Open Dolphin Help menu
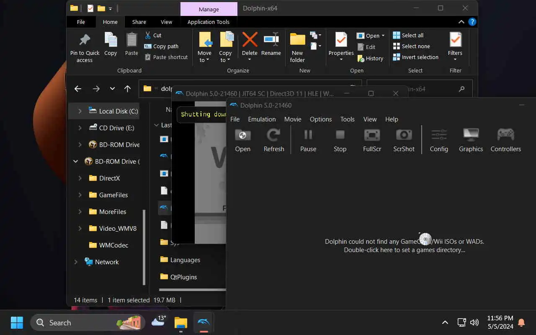Viewport: 536px width, 335px height. pyautogui.click(x=392, y=119)
